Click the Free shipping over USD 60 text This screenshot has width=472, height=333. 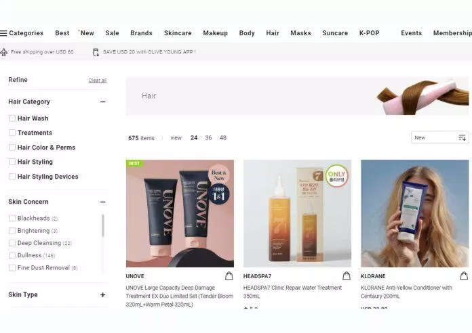pyautogui.click(x=42, y=51)
